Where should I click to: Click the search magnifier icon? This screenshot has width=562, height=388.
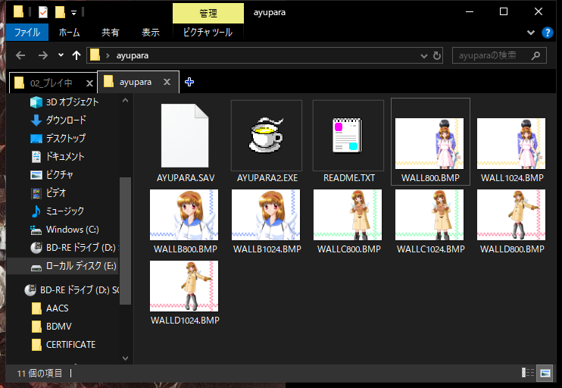[536, 55]
